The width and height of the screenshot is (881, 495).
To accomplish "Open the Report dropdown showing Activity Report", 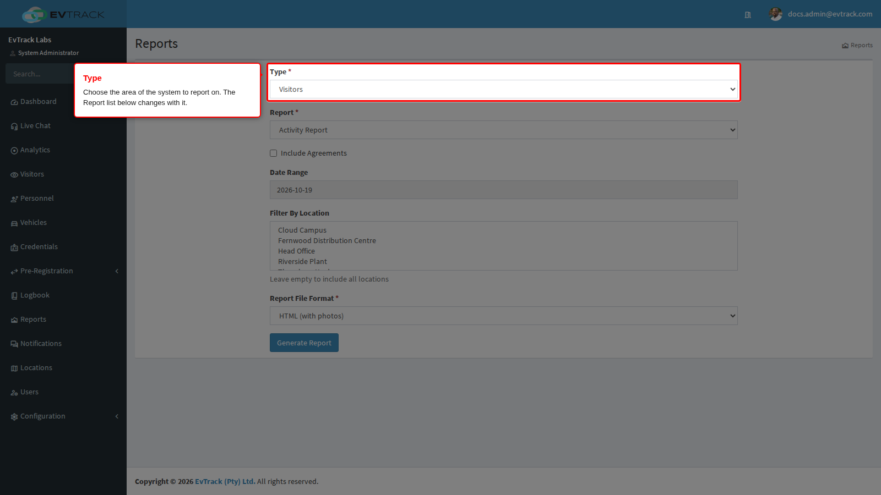I will coord(503,130).
